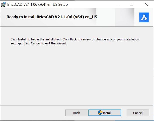The image size is (154, 121).
Task: Click the white header banner beside the logo
Action: [x=116, y=17]
